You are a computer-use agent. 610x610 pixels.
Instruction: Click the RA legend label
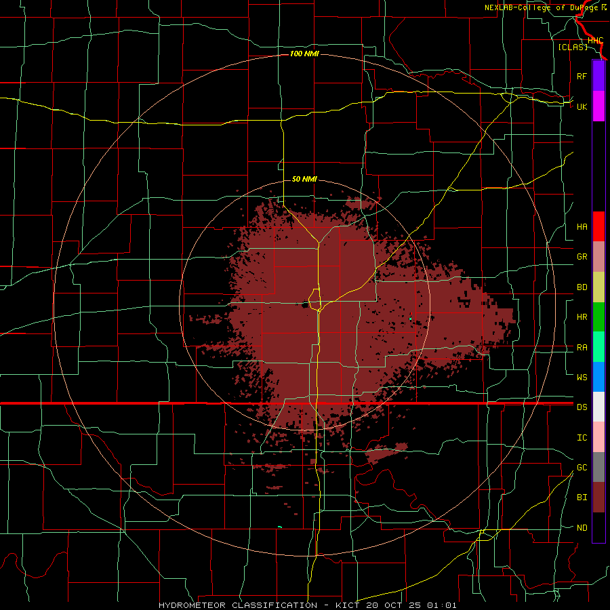[582, 348]
